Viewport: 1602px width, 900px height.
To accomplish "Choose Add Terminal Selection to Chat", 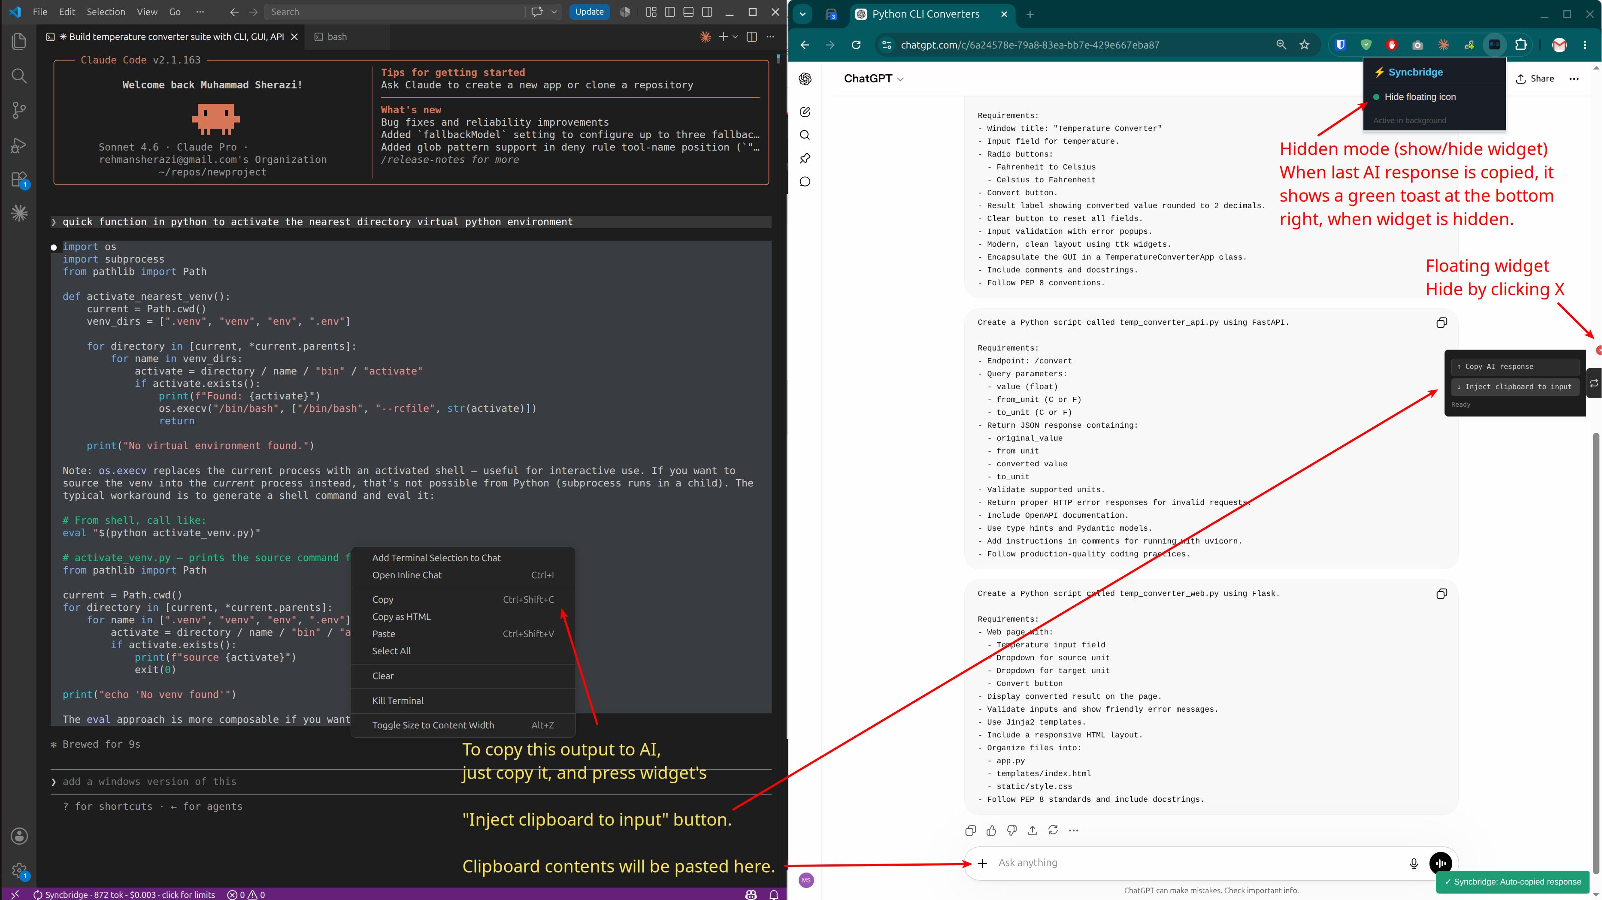I will (x=463, y=558).
